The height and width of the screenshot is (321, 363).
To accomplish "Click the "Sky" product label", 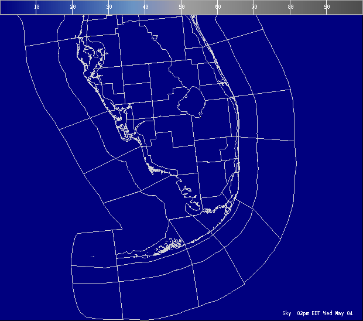I will pyautogui.click(x=287, y=313).
